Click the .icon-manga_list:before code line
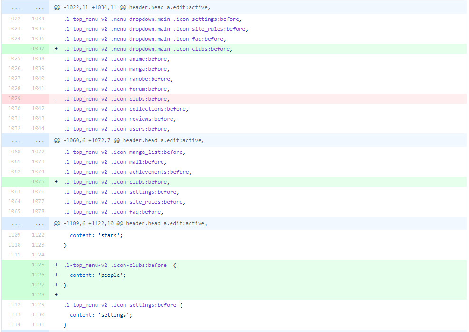Screen dimensions: 469x332 point(124,152)
